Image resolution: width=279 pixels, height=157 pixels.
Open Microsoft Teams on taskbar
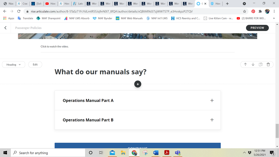click(x=178, y=153)
